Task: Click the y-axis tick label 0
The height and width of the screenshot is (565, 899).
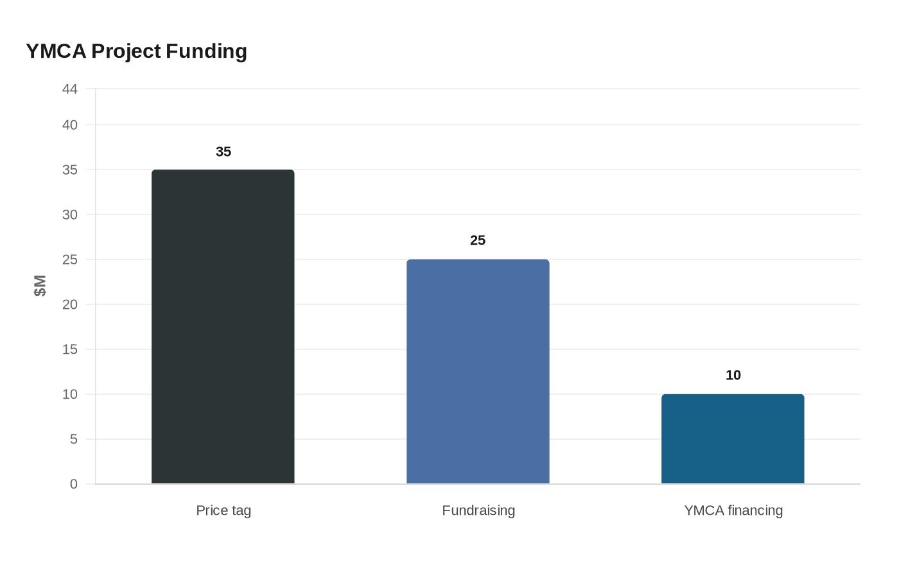Action: tap(74, 485)
